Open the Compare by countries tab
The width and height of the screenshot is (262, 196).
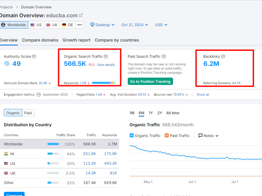click(x=117, y=40)
